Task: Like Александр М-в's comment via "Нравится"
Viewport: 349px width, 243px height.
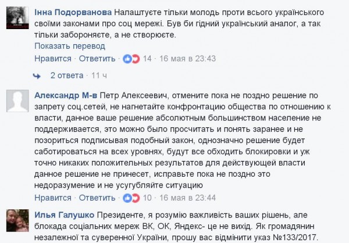Action: [x=53, y=198]
